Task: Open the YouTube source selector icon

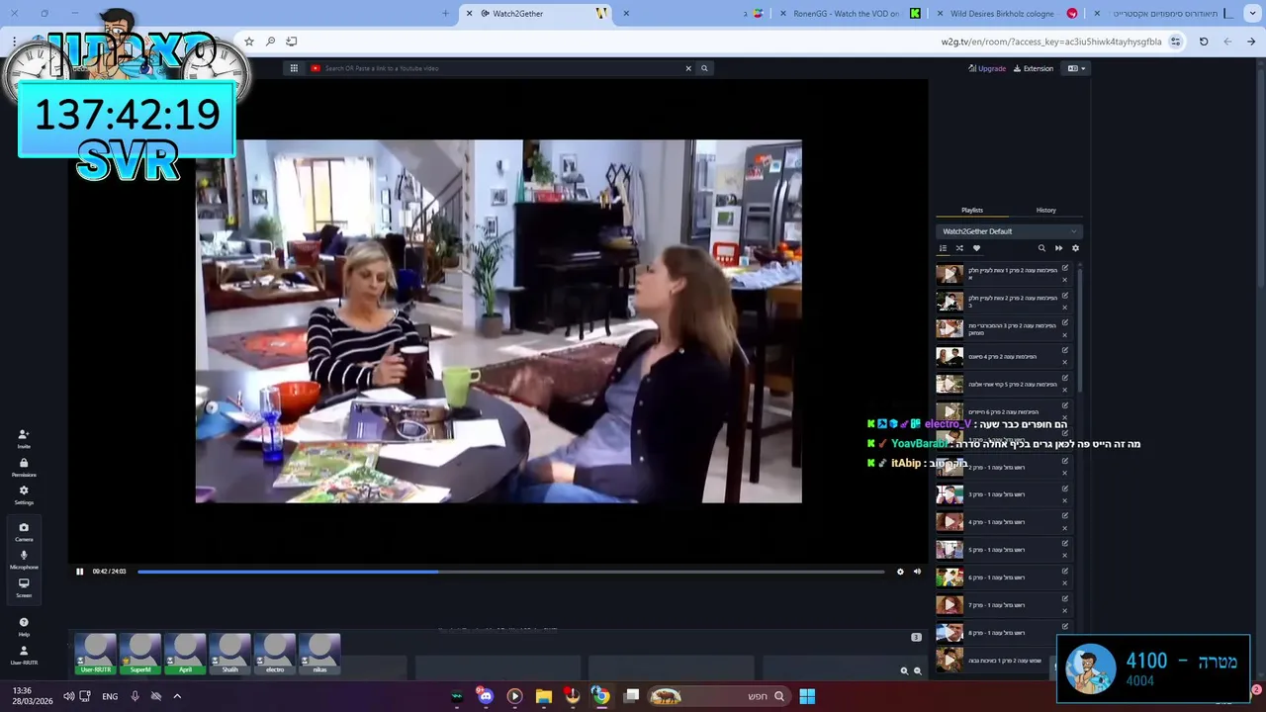Action: coord(316,68)
